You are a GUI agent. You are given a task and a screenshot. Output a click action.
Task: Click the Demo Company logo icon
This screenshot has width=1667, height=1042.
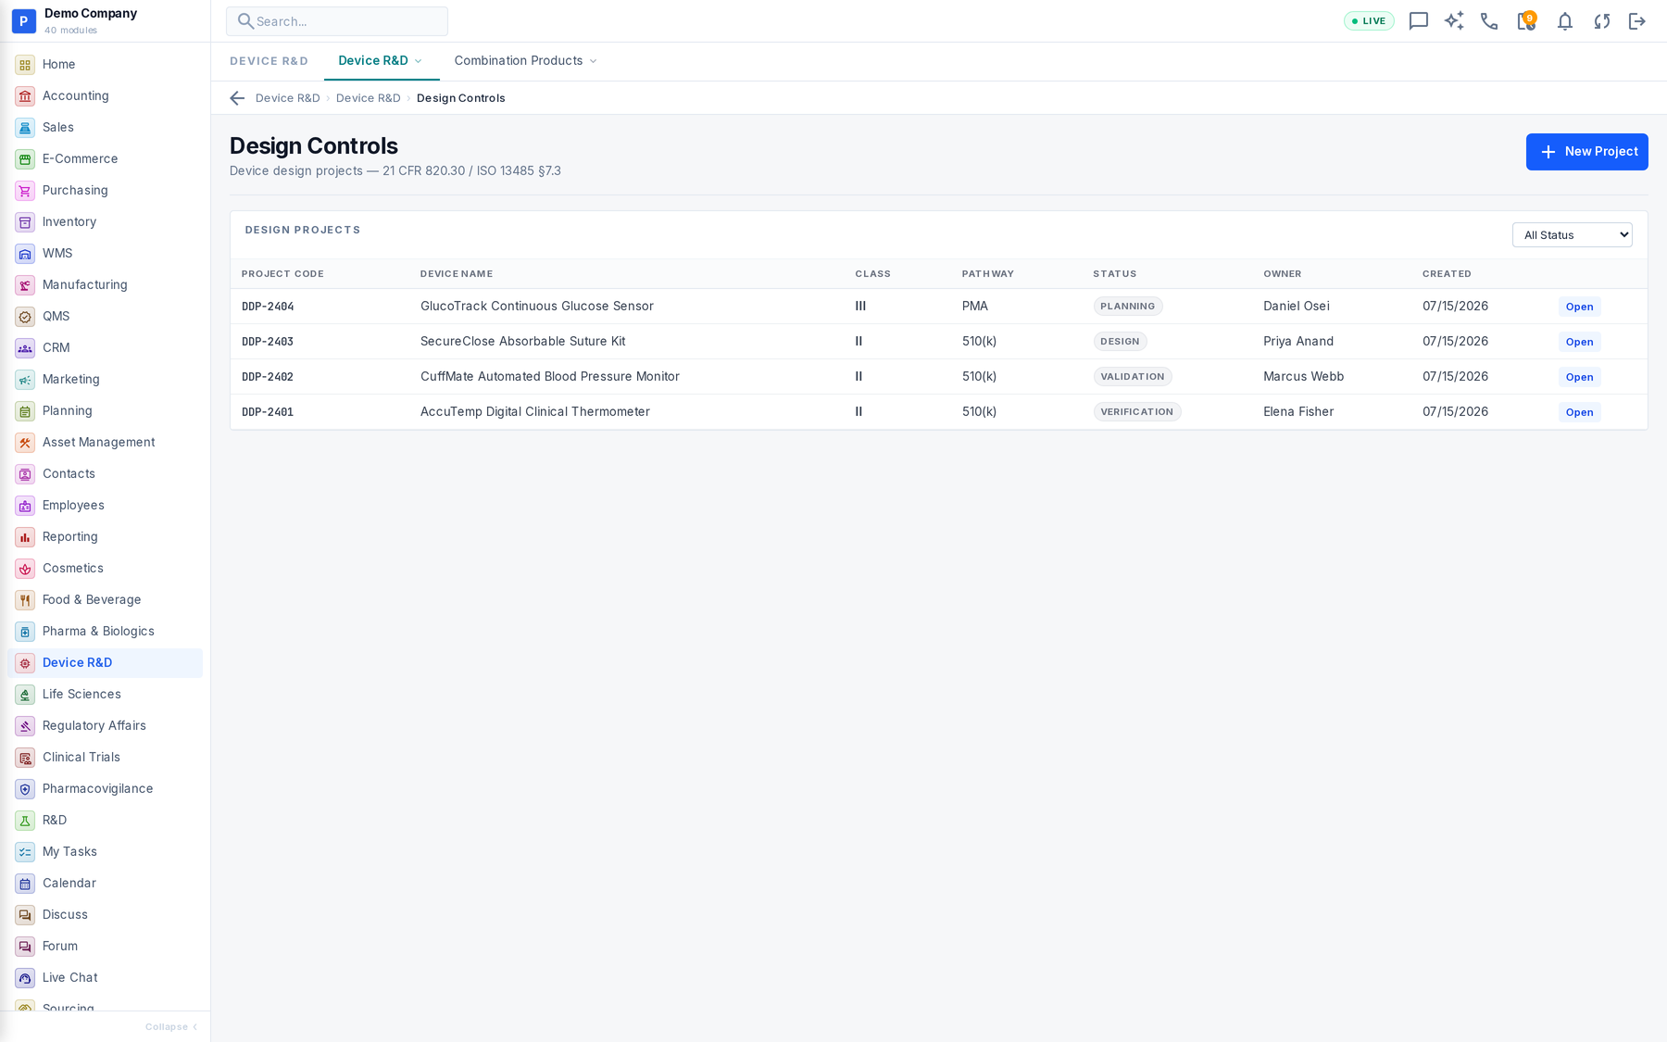(x=24, y=20)
